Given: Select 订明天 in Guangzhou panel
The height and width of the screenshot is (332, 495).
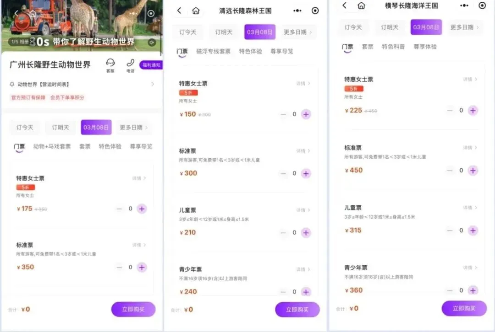Looking at the screenshot, I should click(60, 127).
